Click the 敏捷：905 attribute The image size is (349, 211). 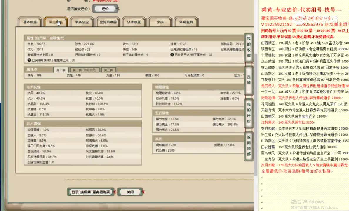(x=152, y=75)
